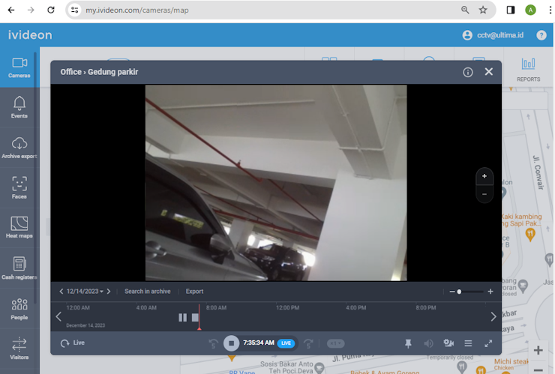Reload the browser page
This screenshot has height=374, width=555.
51,10
